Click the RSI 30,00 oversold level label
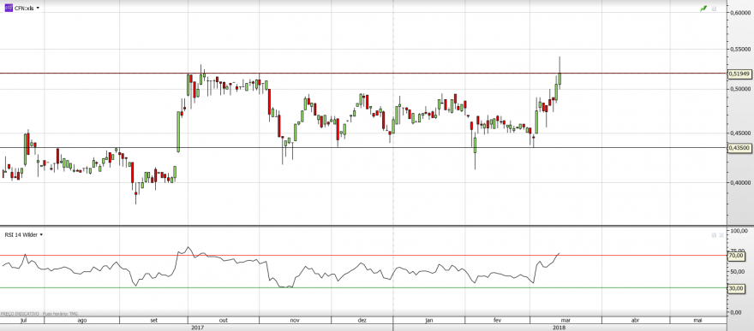Image resolution: width=754 pixels, height=331 pixels. pos(737,288)
